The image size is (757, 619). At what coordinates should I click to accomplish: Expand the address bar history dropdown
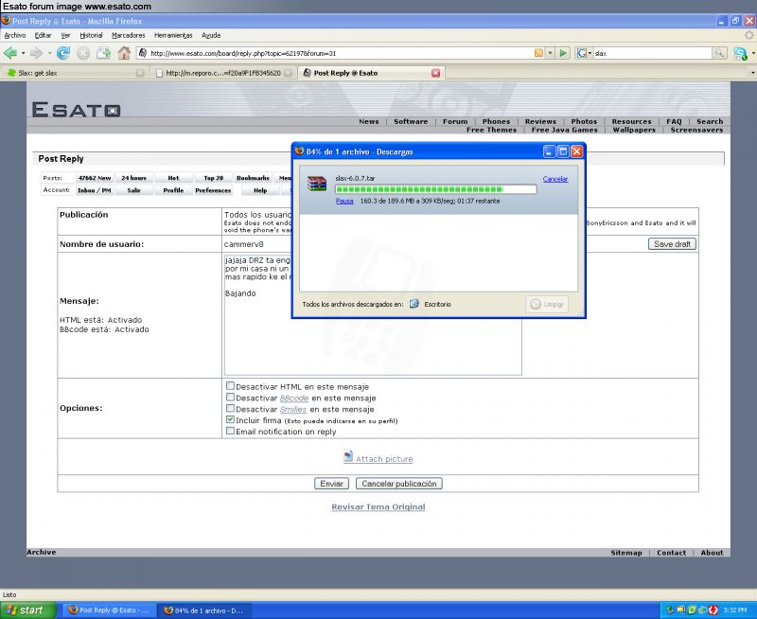tap(551, 53)
